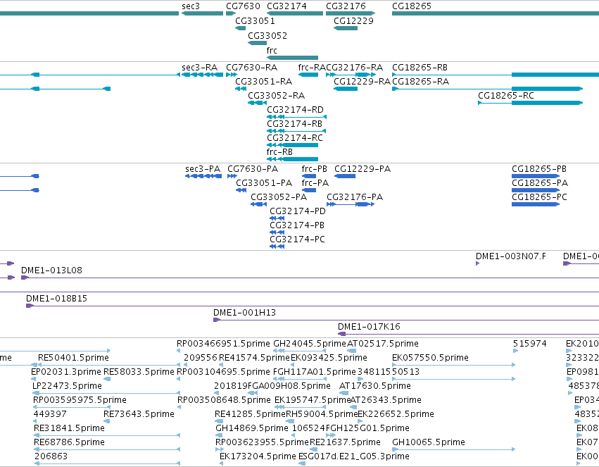Open the frc-PB protein label

pos(315,169)
